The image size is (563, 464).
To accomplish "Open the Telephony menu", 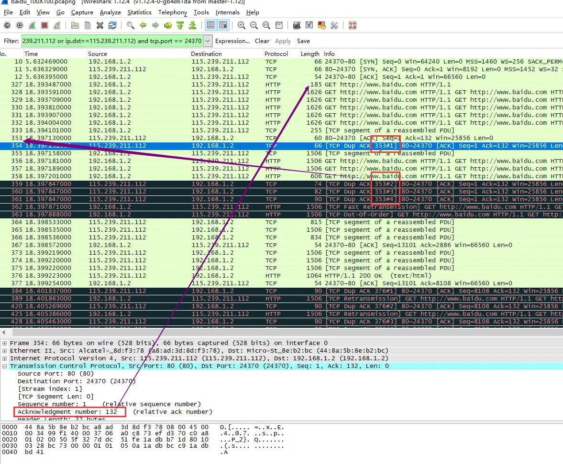I will click(x=173, y=12).
